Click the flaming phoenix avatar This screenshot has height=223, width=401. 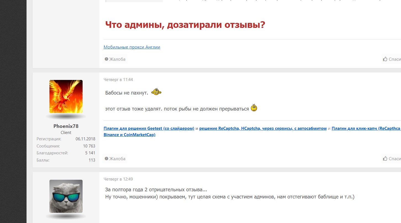pos(66,96)
